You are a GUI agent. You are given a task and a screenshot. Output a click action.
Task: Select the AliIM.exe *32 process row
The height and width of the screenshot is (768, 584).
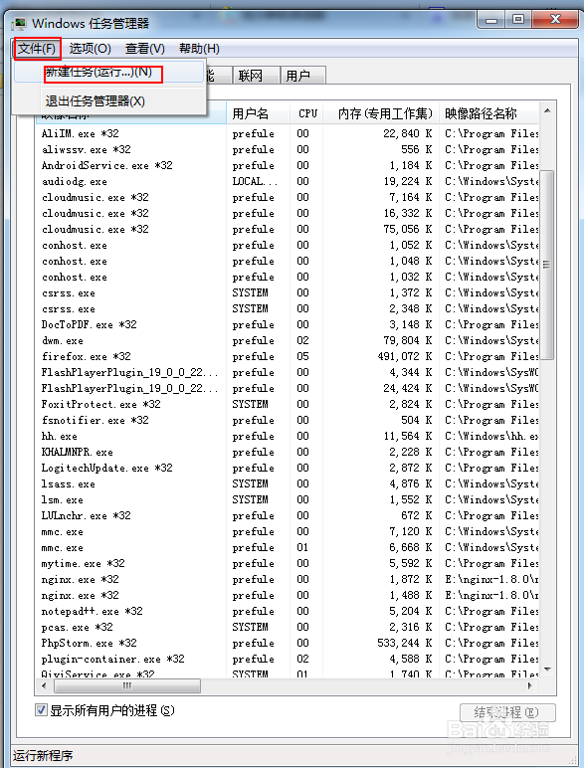click(x=288, y=133)
